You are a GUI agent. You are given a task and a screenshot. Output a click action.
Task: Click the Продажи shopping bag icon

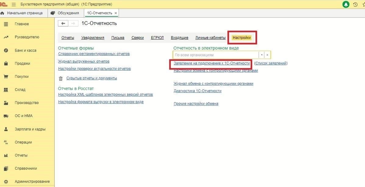coord(6,63)
